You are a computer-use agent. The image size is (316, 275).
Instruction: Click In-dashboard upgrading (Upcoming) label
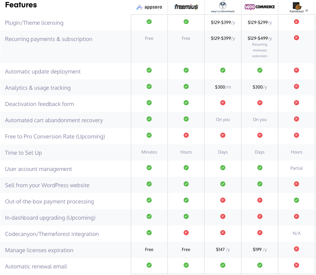click(50, 218)
